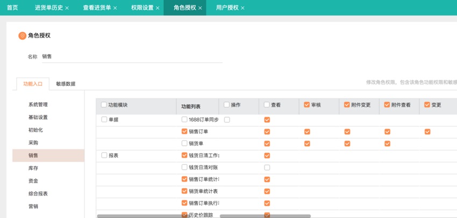Image resolution: width=457 pixels, height=218 pixels.
Task: Click the 名称 input field
Action: pyautogui.click(x=132, y=56)
